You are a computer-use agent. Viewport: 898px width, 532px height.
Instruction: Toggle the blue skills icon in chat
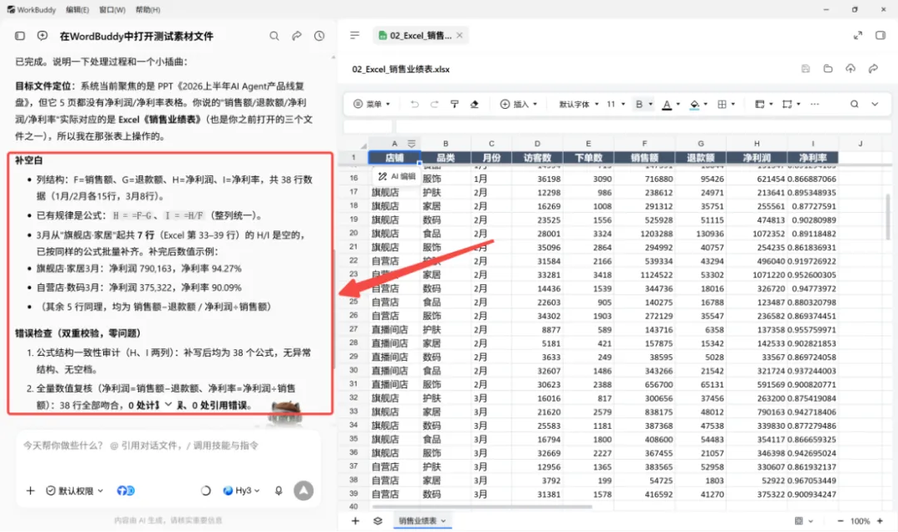(126, 490)
